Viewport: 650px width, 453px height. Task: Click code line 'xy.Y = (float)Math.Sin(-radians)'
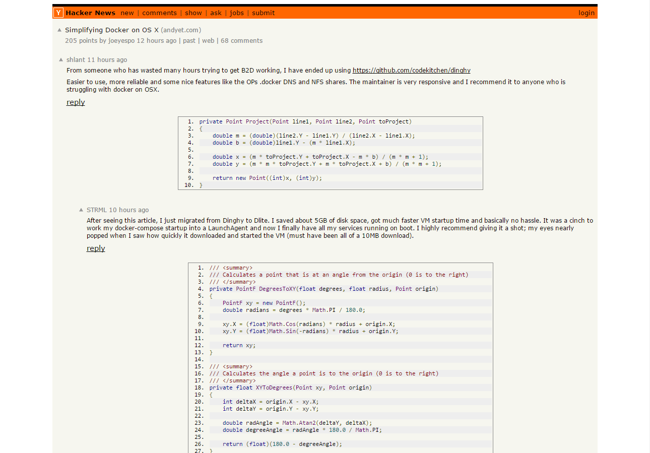(310, 331)
